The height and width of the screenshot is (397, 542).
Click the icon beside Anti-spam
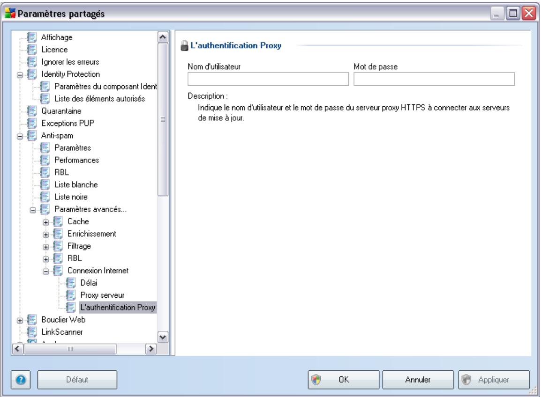click(31, 136)
